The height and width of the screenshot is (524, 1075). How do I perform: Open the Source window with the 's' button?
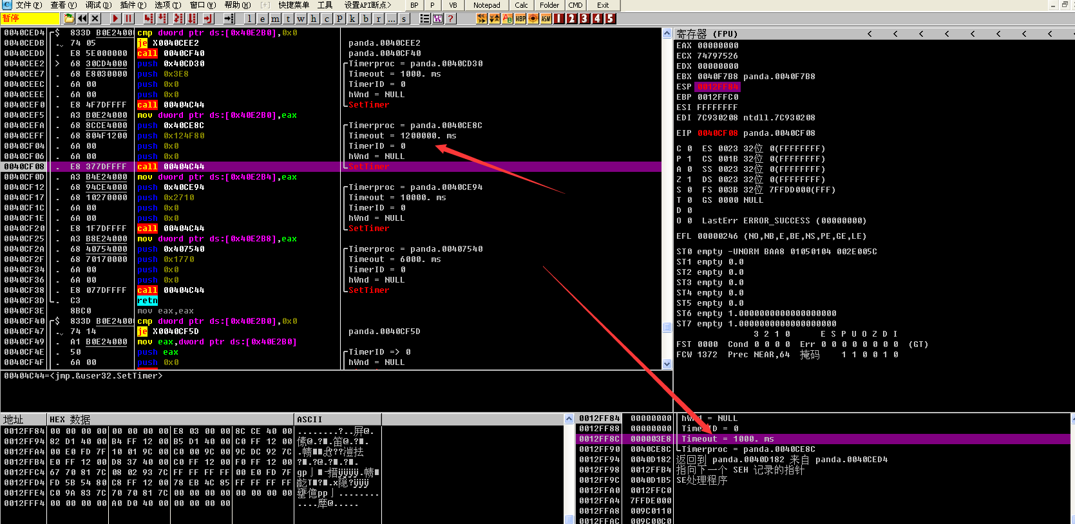pyautogui.click(x=404, y=18)
